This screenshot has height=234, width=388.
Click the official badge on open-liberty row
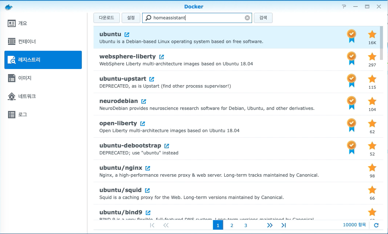pyautogui.click(x=351, y=125)
